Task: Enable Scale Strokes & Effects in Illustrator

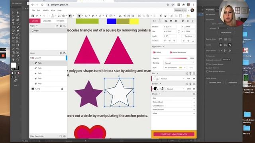Action: pyautogui.click(x=207, y=71)
